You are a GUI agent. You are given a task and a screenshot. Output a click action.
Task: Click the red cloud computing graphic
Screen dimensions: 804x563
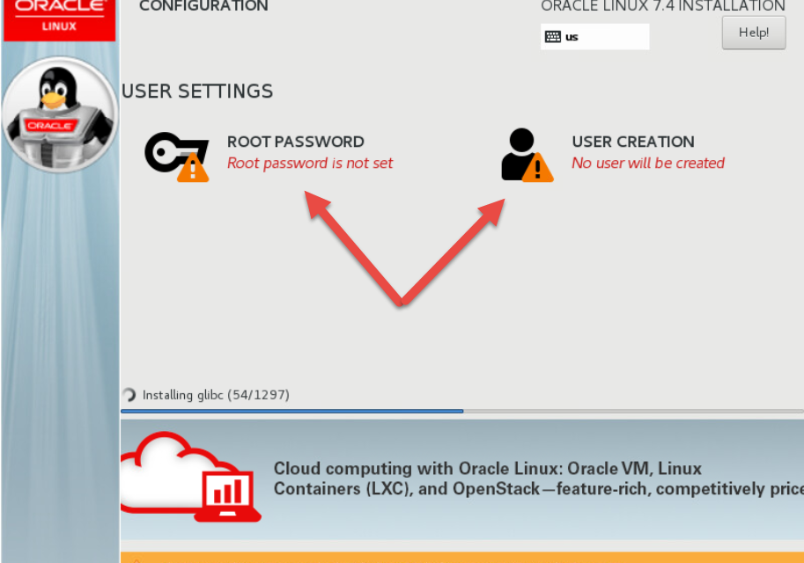pos(191,477)
